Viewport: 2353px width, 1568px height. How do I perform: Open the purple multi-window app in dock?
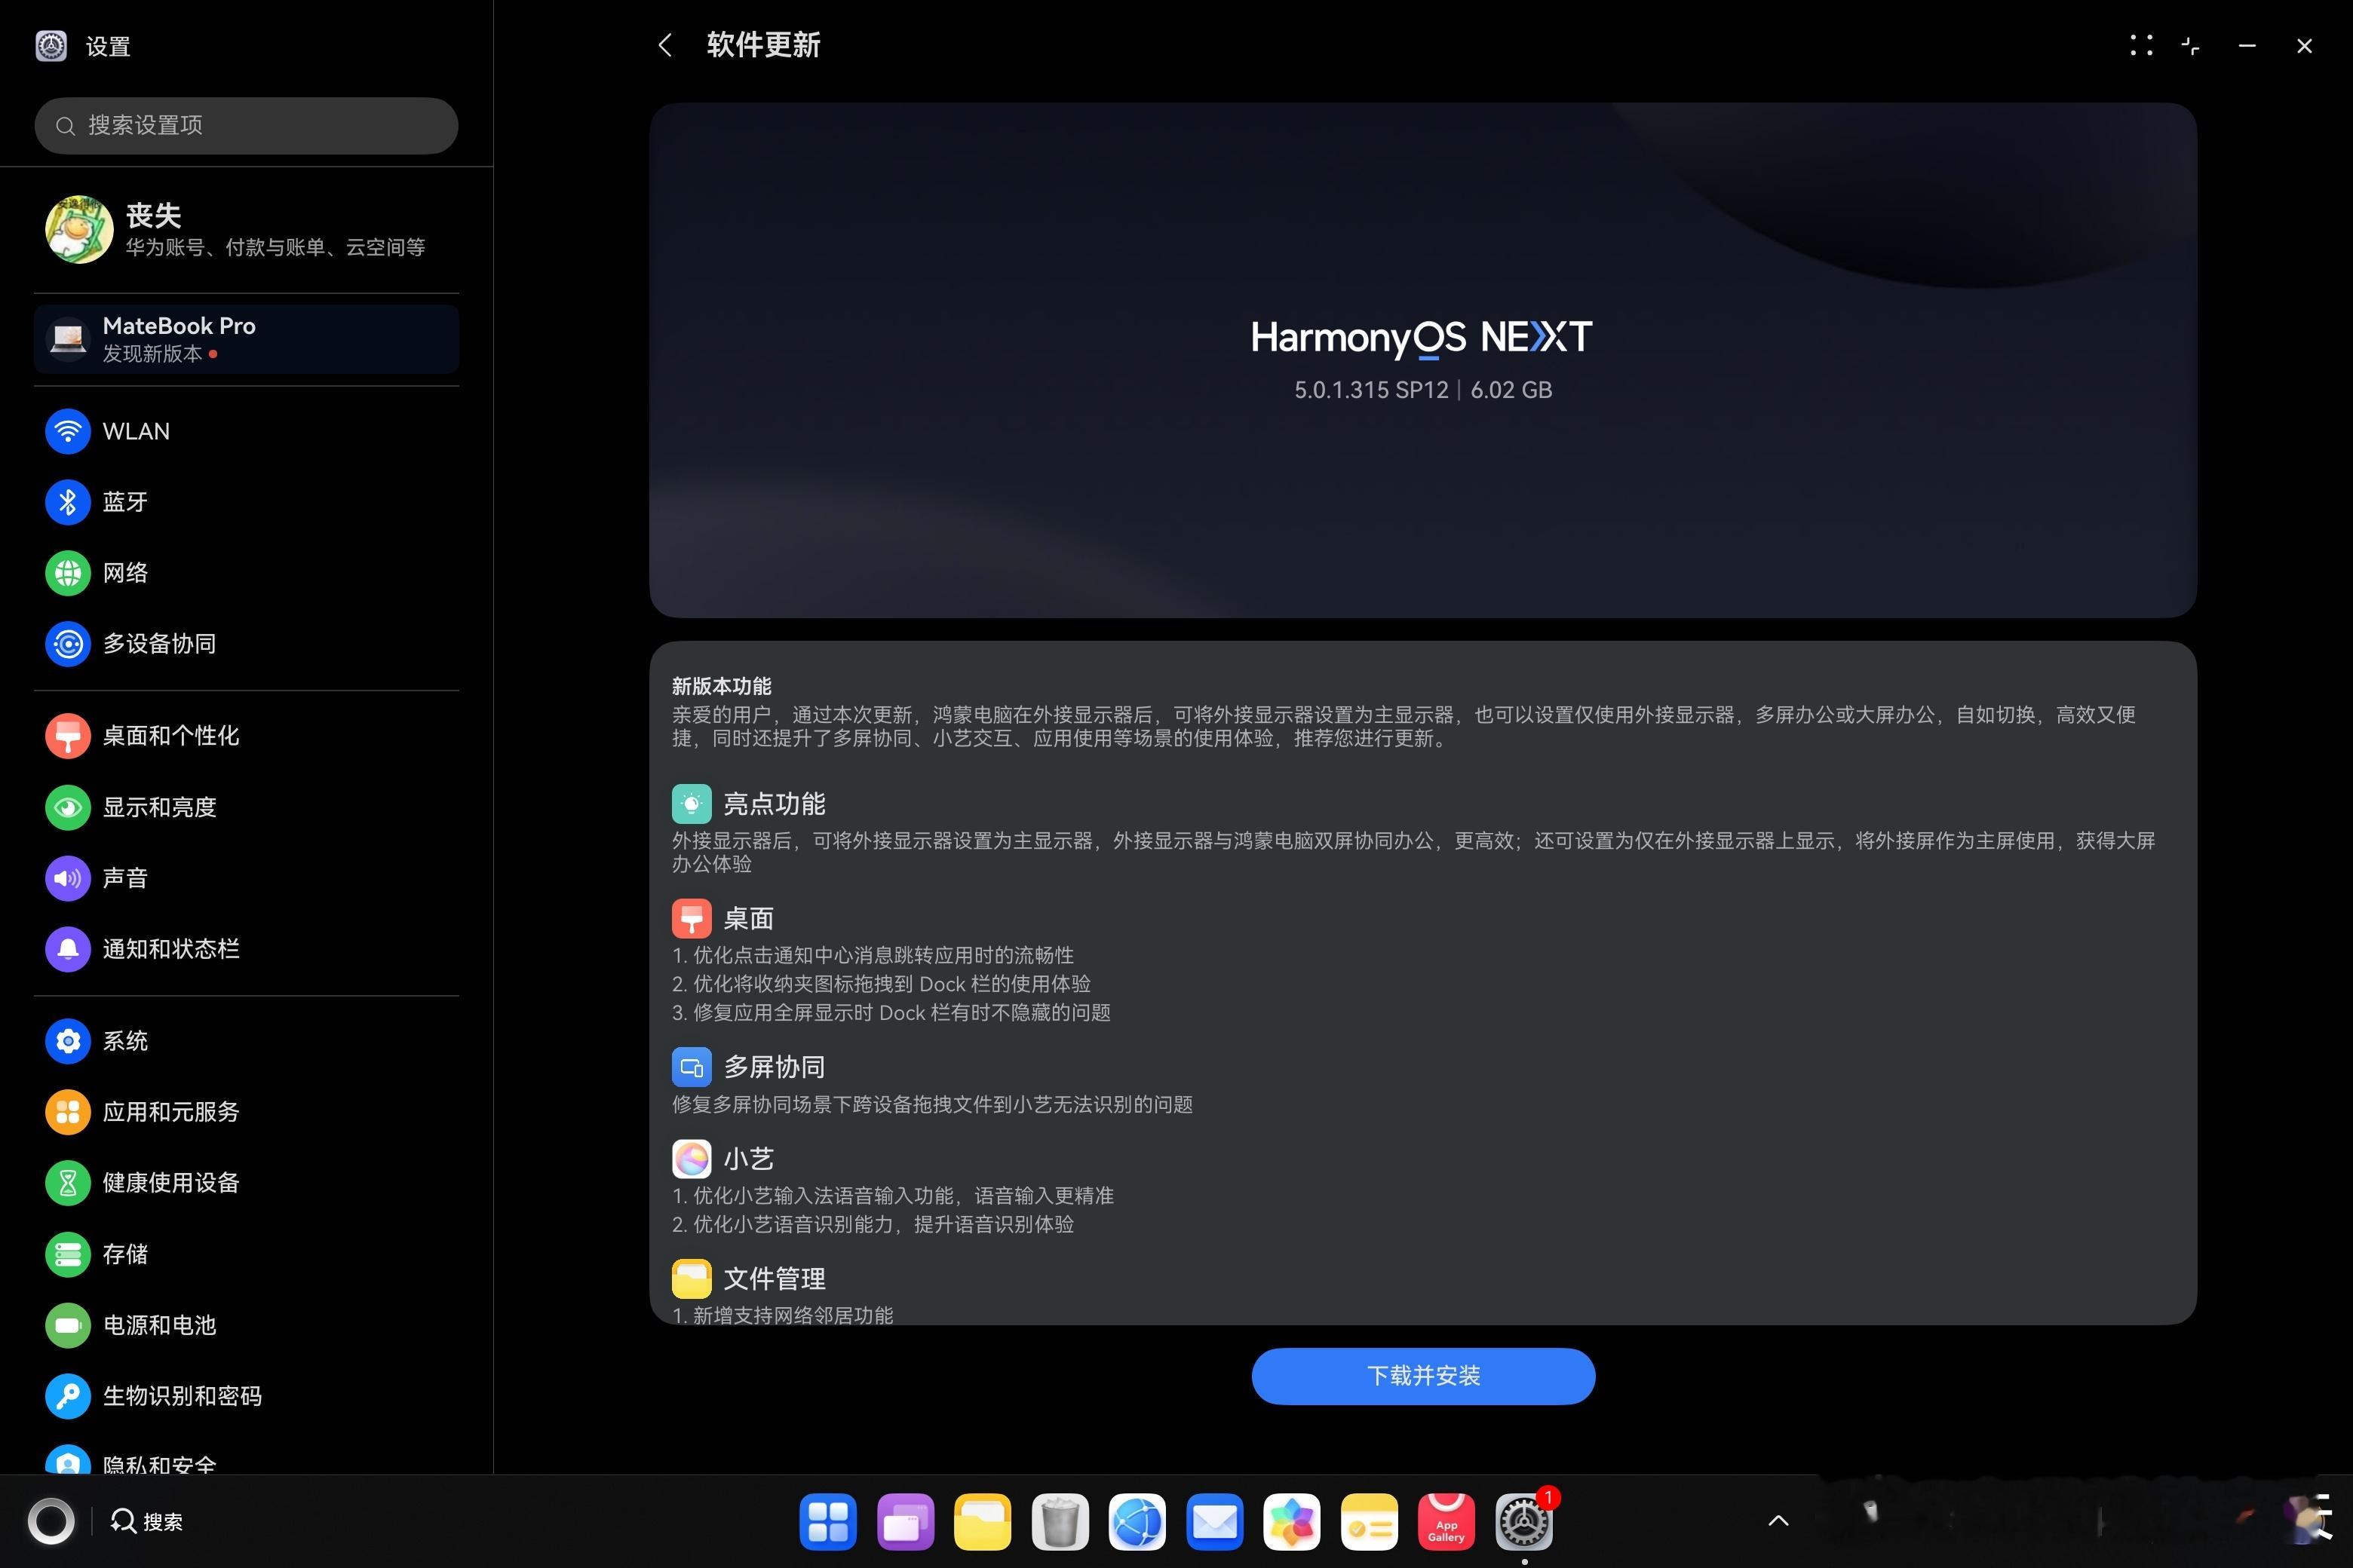coord(906,1522)
